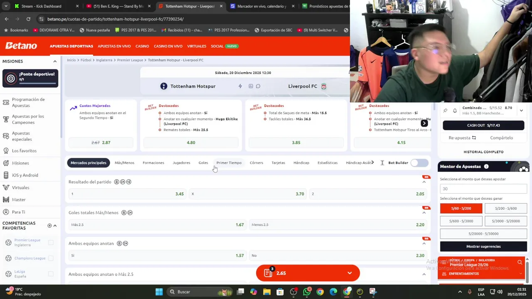Click the collapse-all markets icon near Bet Builder
This screenshot has width=532, height=299.
(x=382, y=163)
